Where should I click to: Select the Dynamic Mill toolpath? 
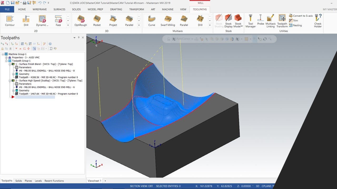point(42,21)
